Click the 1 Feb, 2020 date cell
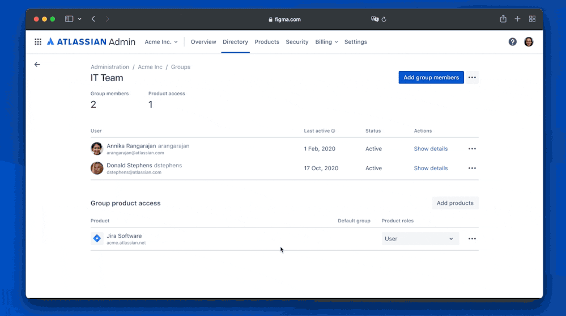566x316 pixels. coord(320,149)
